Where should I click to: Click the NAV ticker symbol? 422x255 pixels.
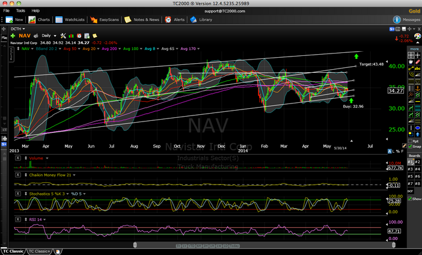click(25, 35)
